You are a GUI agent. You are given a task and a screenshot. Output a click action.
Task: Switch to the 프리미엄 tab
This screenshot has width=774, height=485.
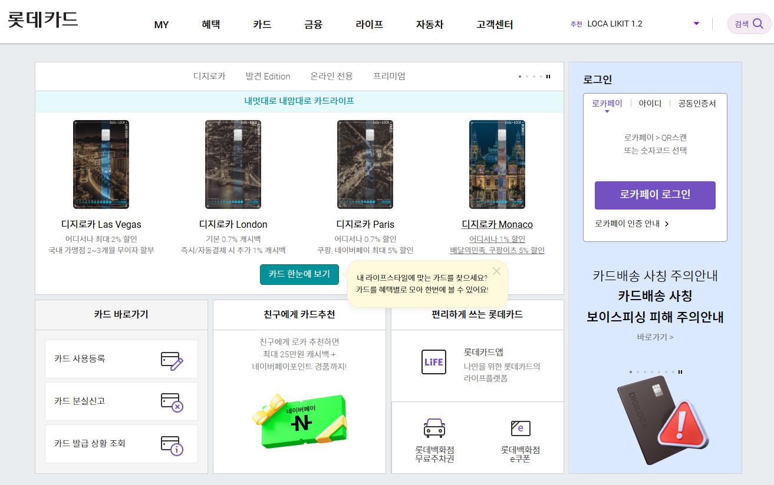(x=389, y=76)
